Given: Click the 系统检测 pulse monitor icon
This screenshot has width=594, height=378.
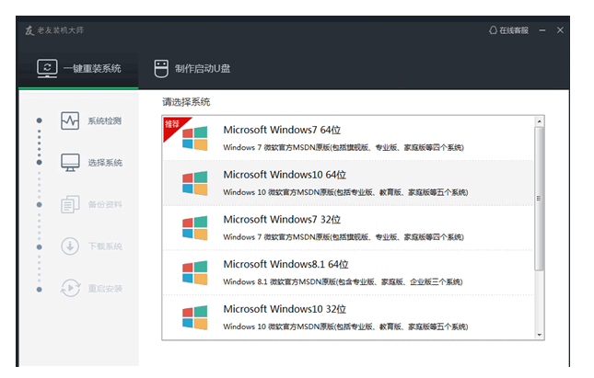Looking at the screenshot, I should [x=70, y=120].
